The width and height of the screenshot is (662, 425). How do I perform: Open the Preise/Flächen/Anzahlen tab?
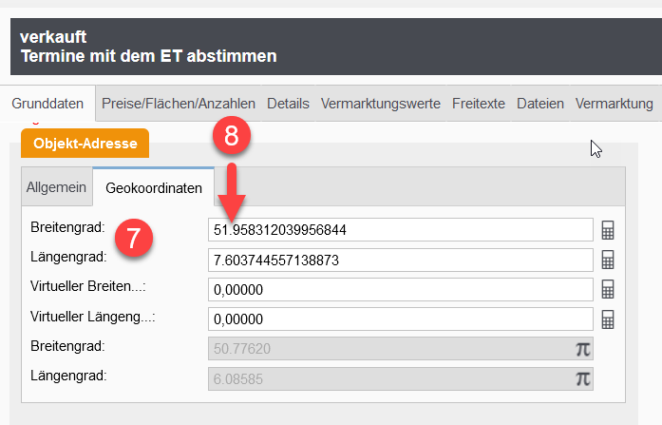tap(179, 104)
